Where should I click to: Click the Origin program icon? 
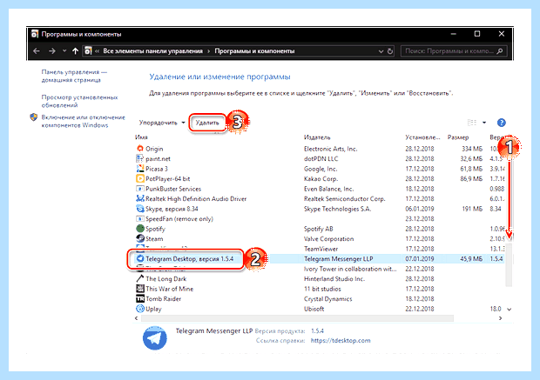click(140, 149)
